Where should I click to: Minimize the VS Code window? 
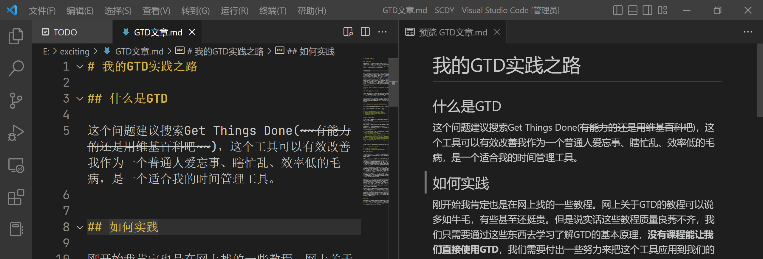point(687,10)
